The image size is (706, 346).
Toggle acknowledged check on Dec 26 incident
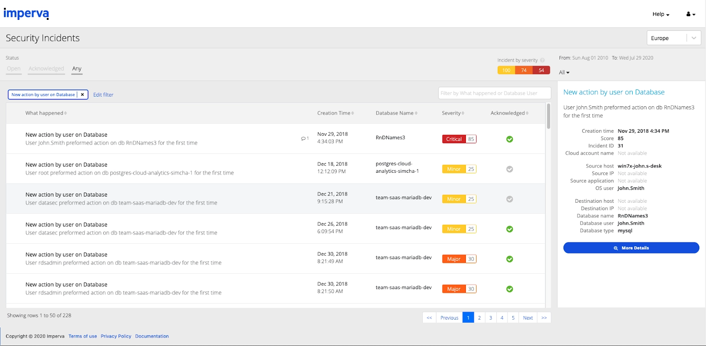tap(510, 229)
